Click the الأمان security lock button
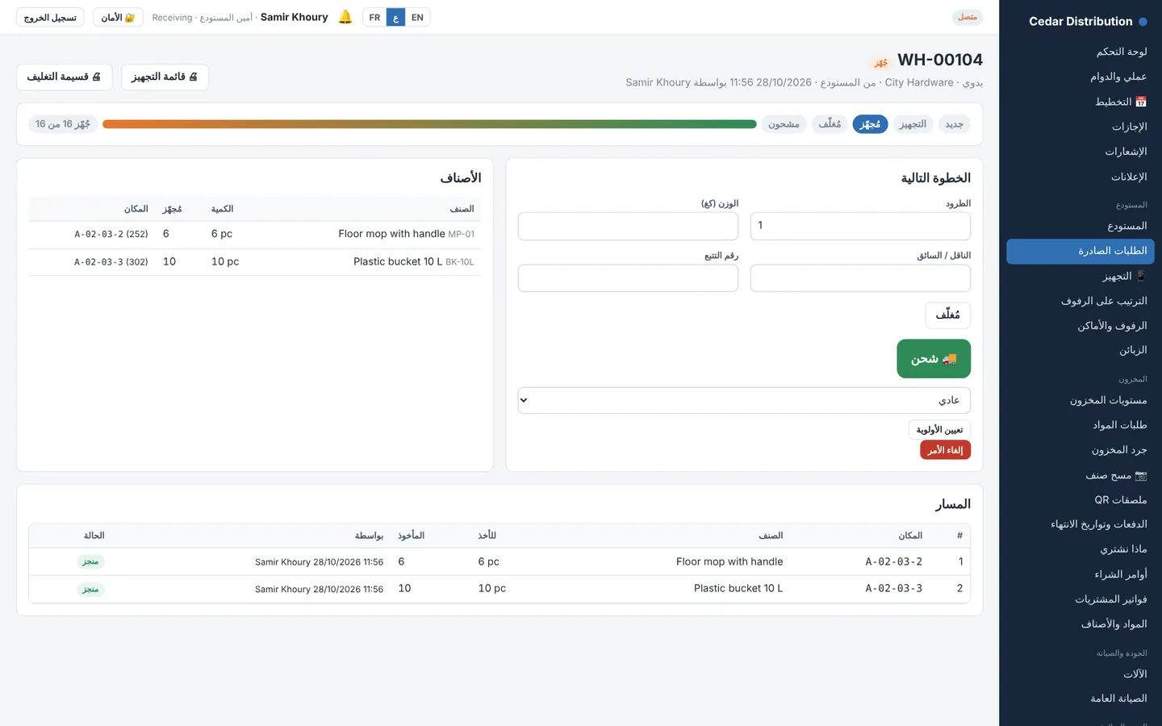Screen dimensions: 1162x726 click(118, 17)
